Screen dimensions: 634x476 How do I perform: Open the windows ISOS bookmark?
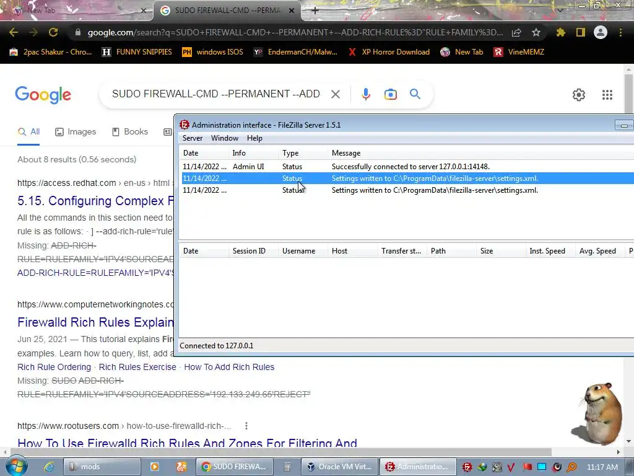213,52
